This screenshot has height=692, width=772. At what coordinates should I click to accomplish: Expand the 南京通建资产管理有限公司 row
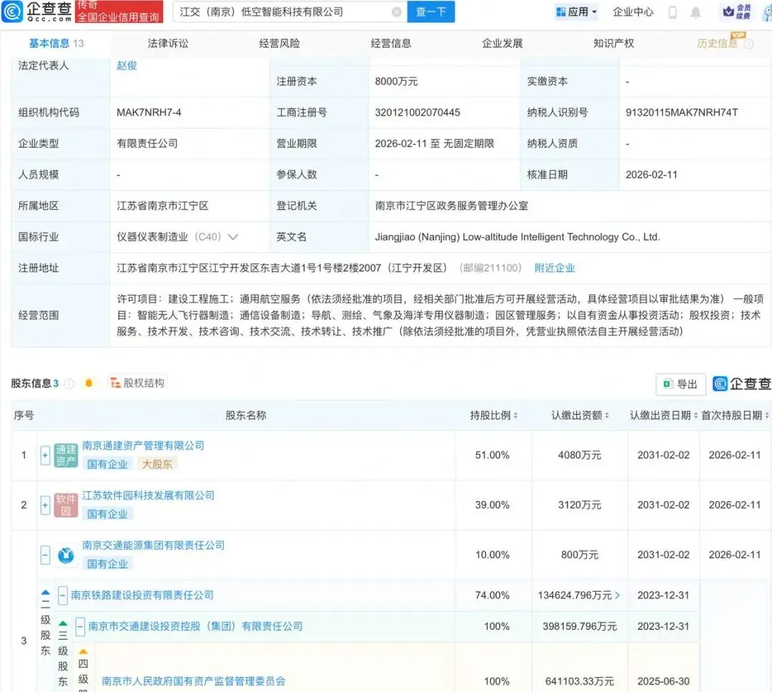(45, 455)
